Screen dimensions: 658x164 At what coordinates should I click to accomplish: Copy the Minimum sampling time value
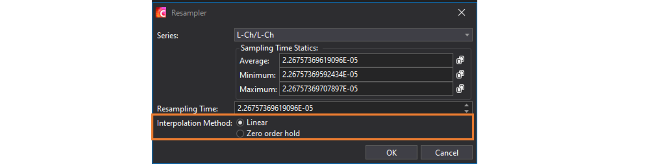[x=460, y=75]
